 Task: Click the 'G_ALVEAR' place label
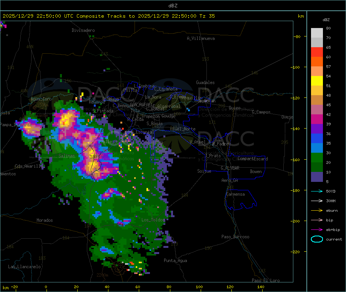[230, 168]
